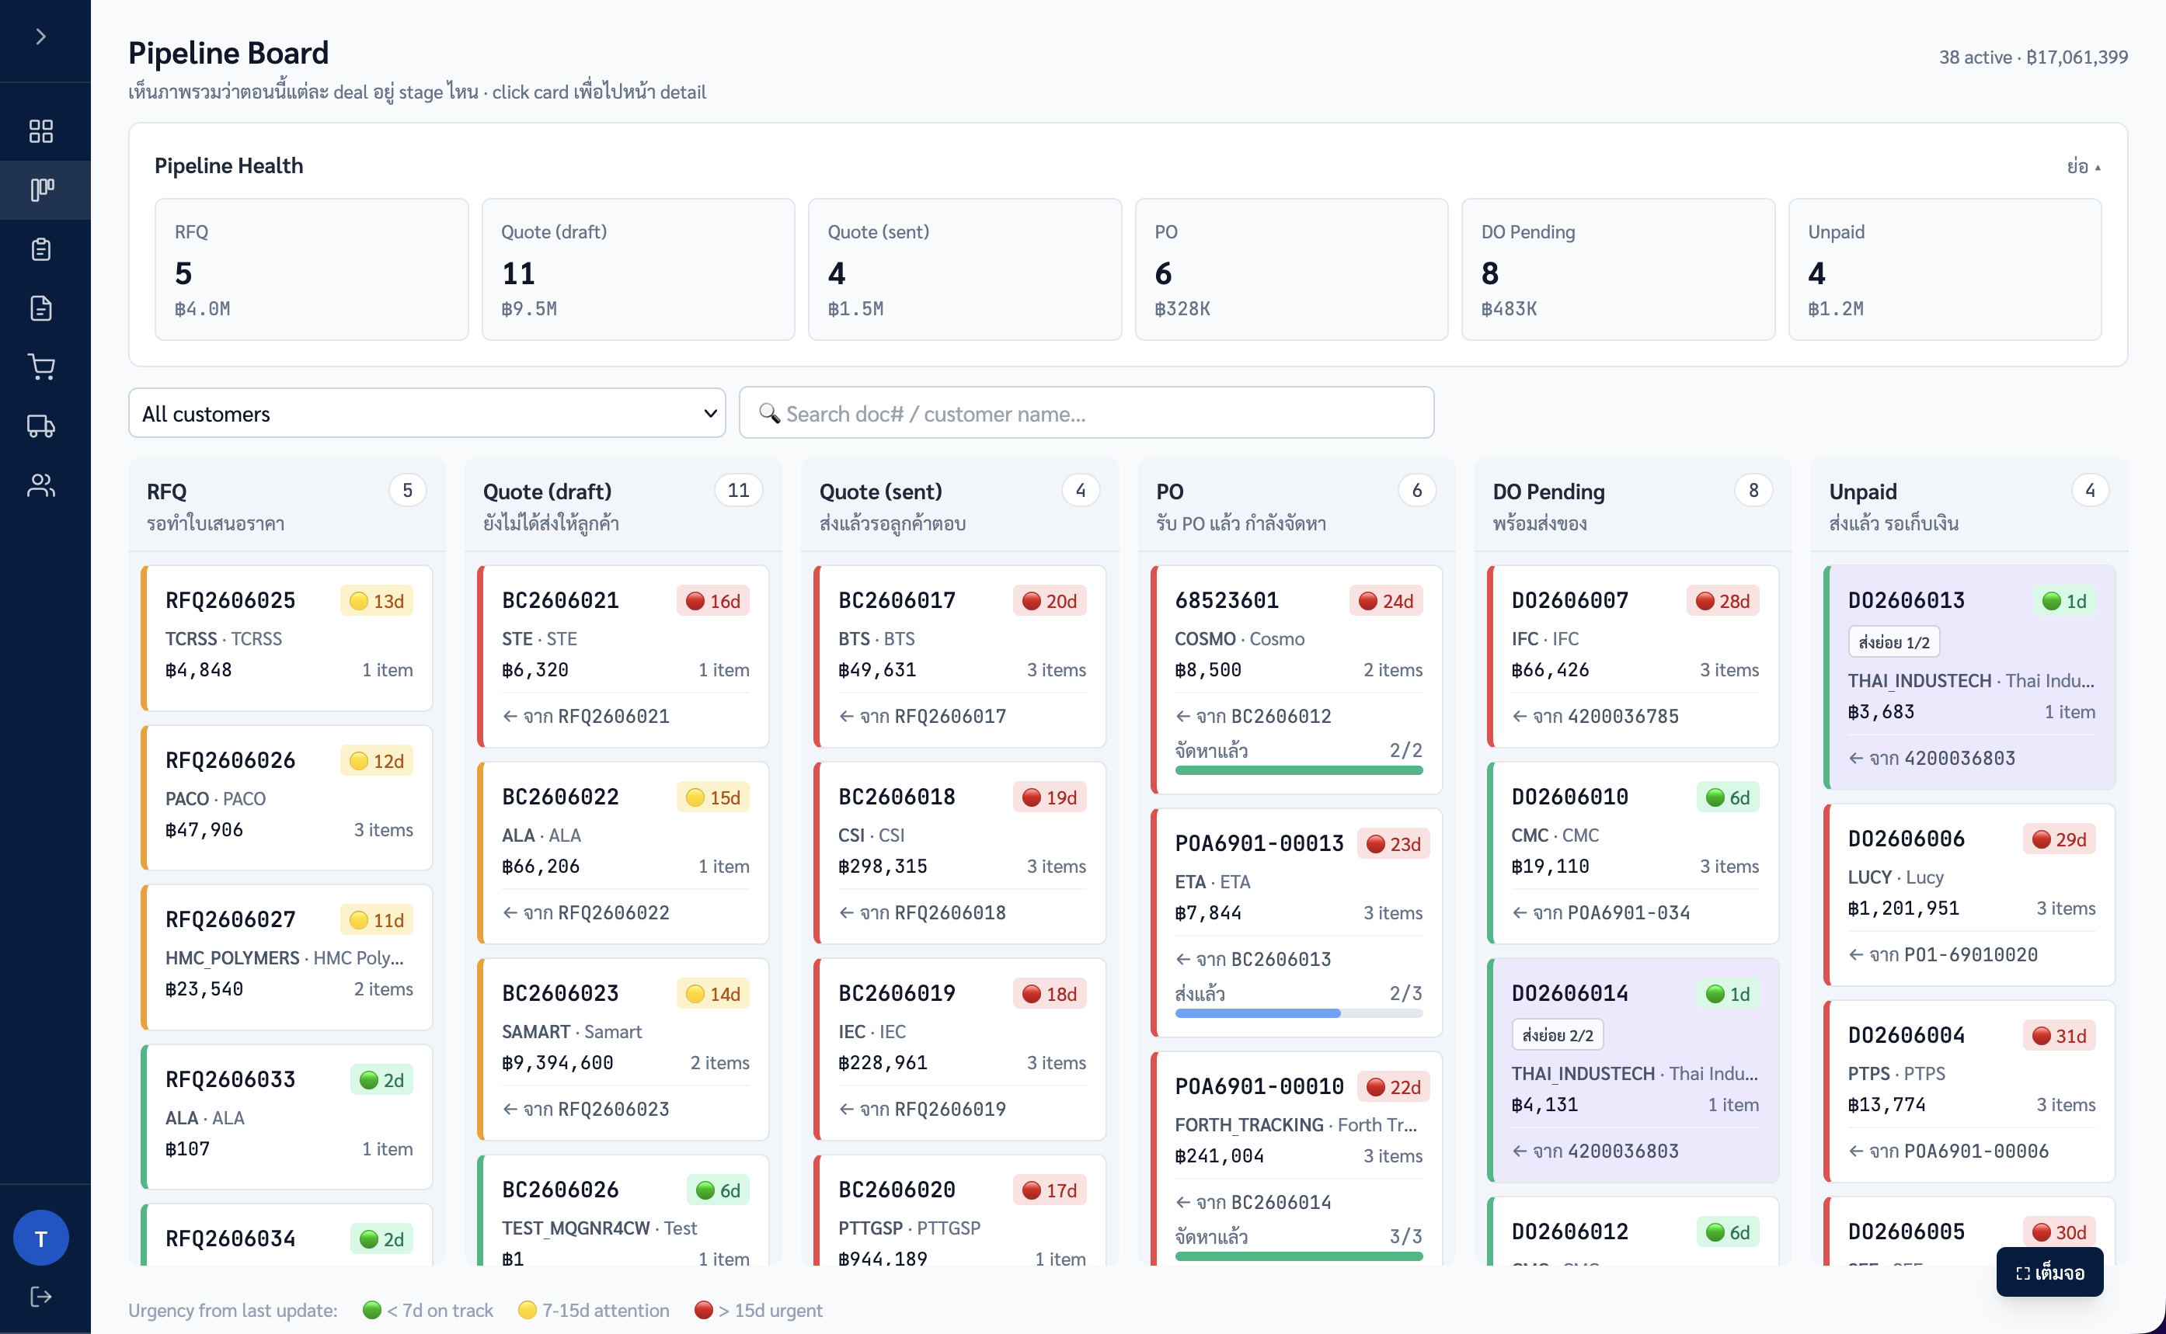Follow link จาก PO1-69010020
This screenshot has width=2166, height=1334.
coord(1943,954)
